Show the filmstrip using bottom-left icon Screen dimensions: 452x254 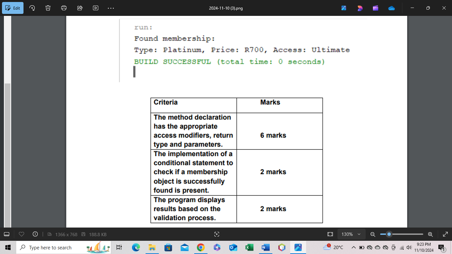tap(7, 234)
